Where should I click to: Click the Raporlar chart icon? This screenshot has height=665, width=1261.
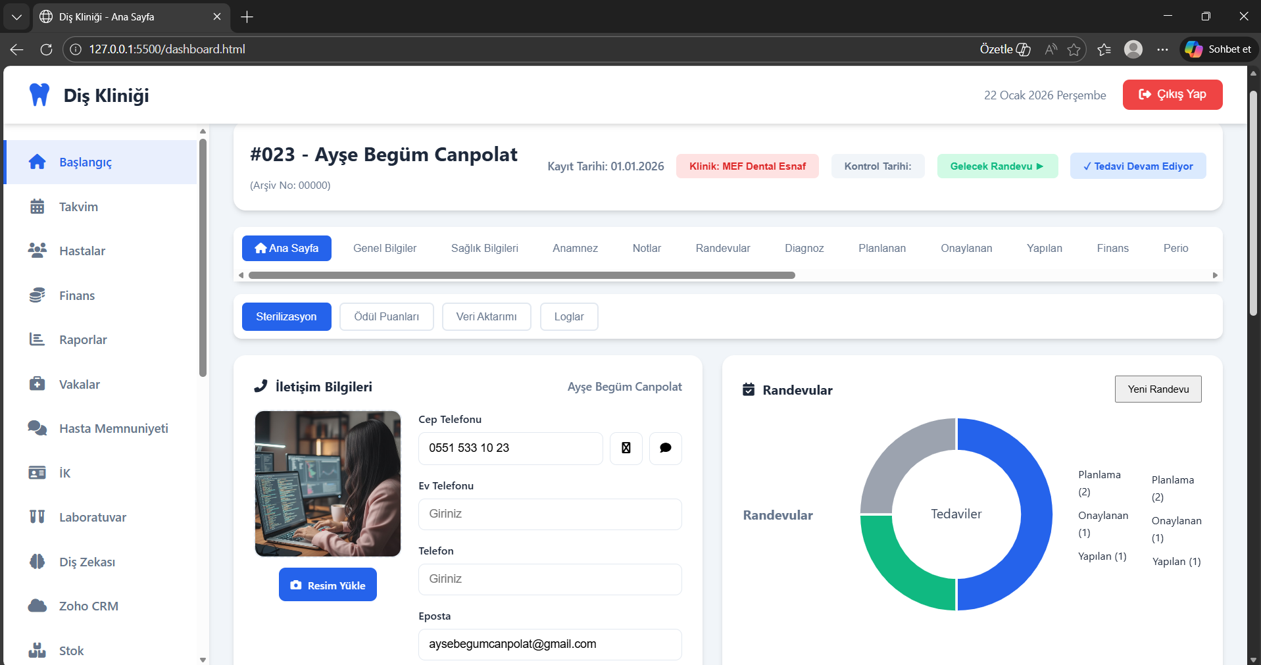37,339
